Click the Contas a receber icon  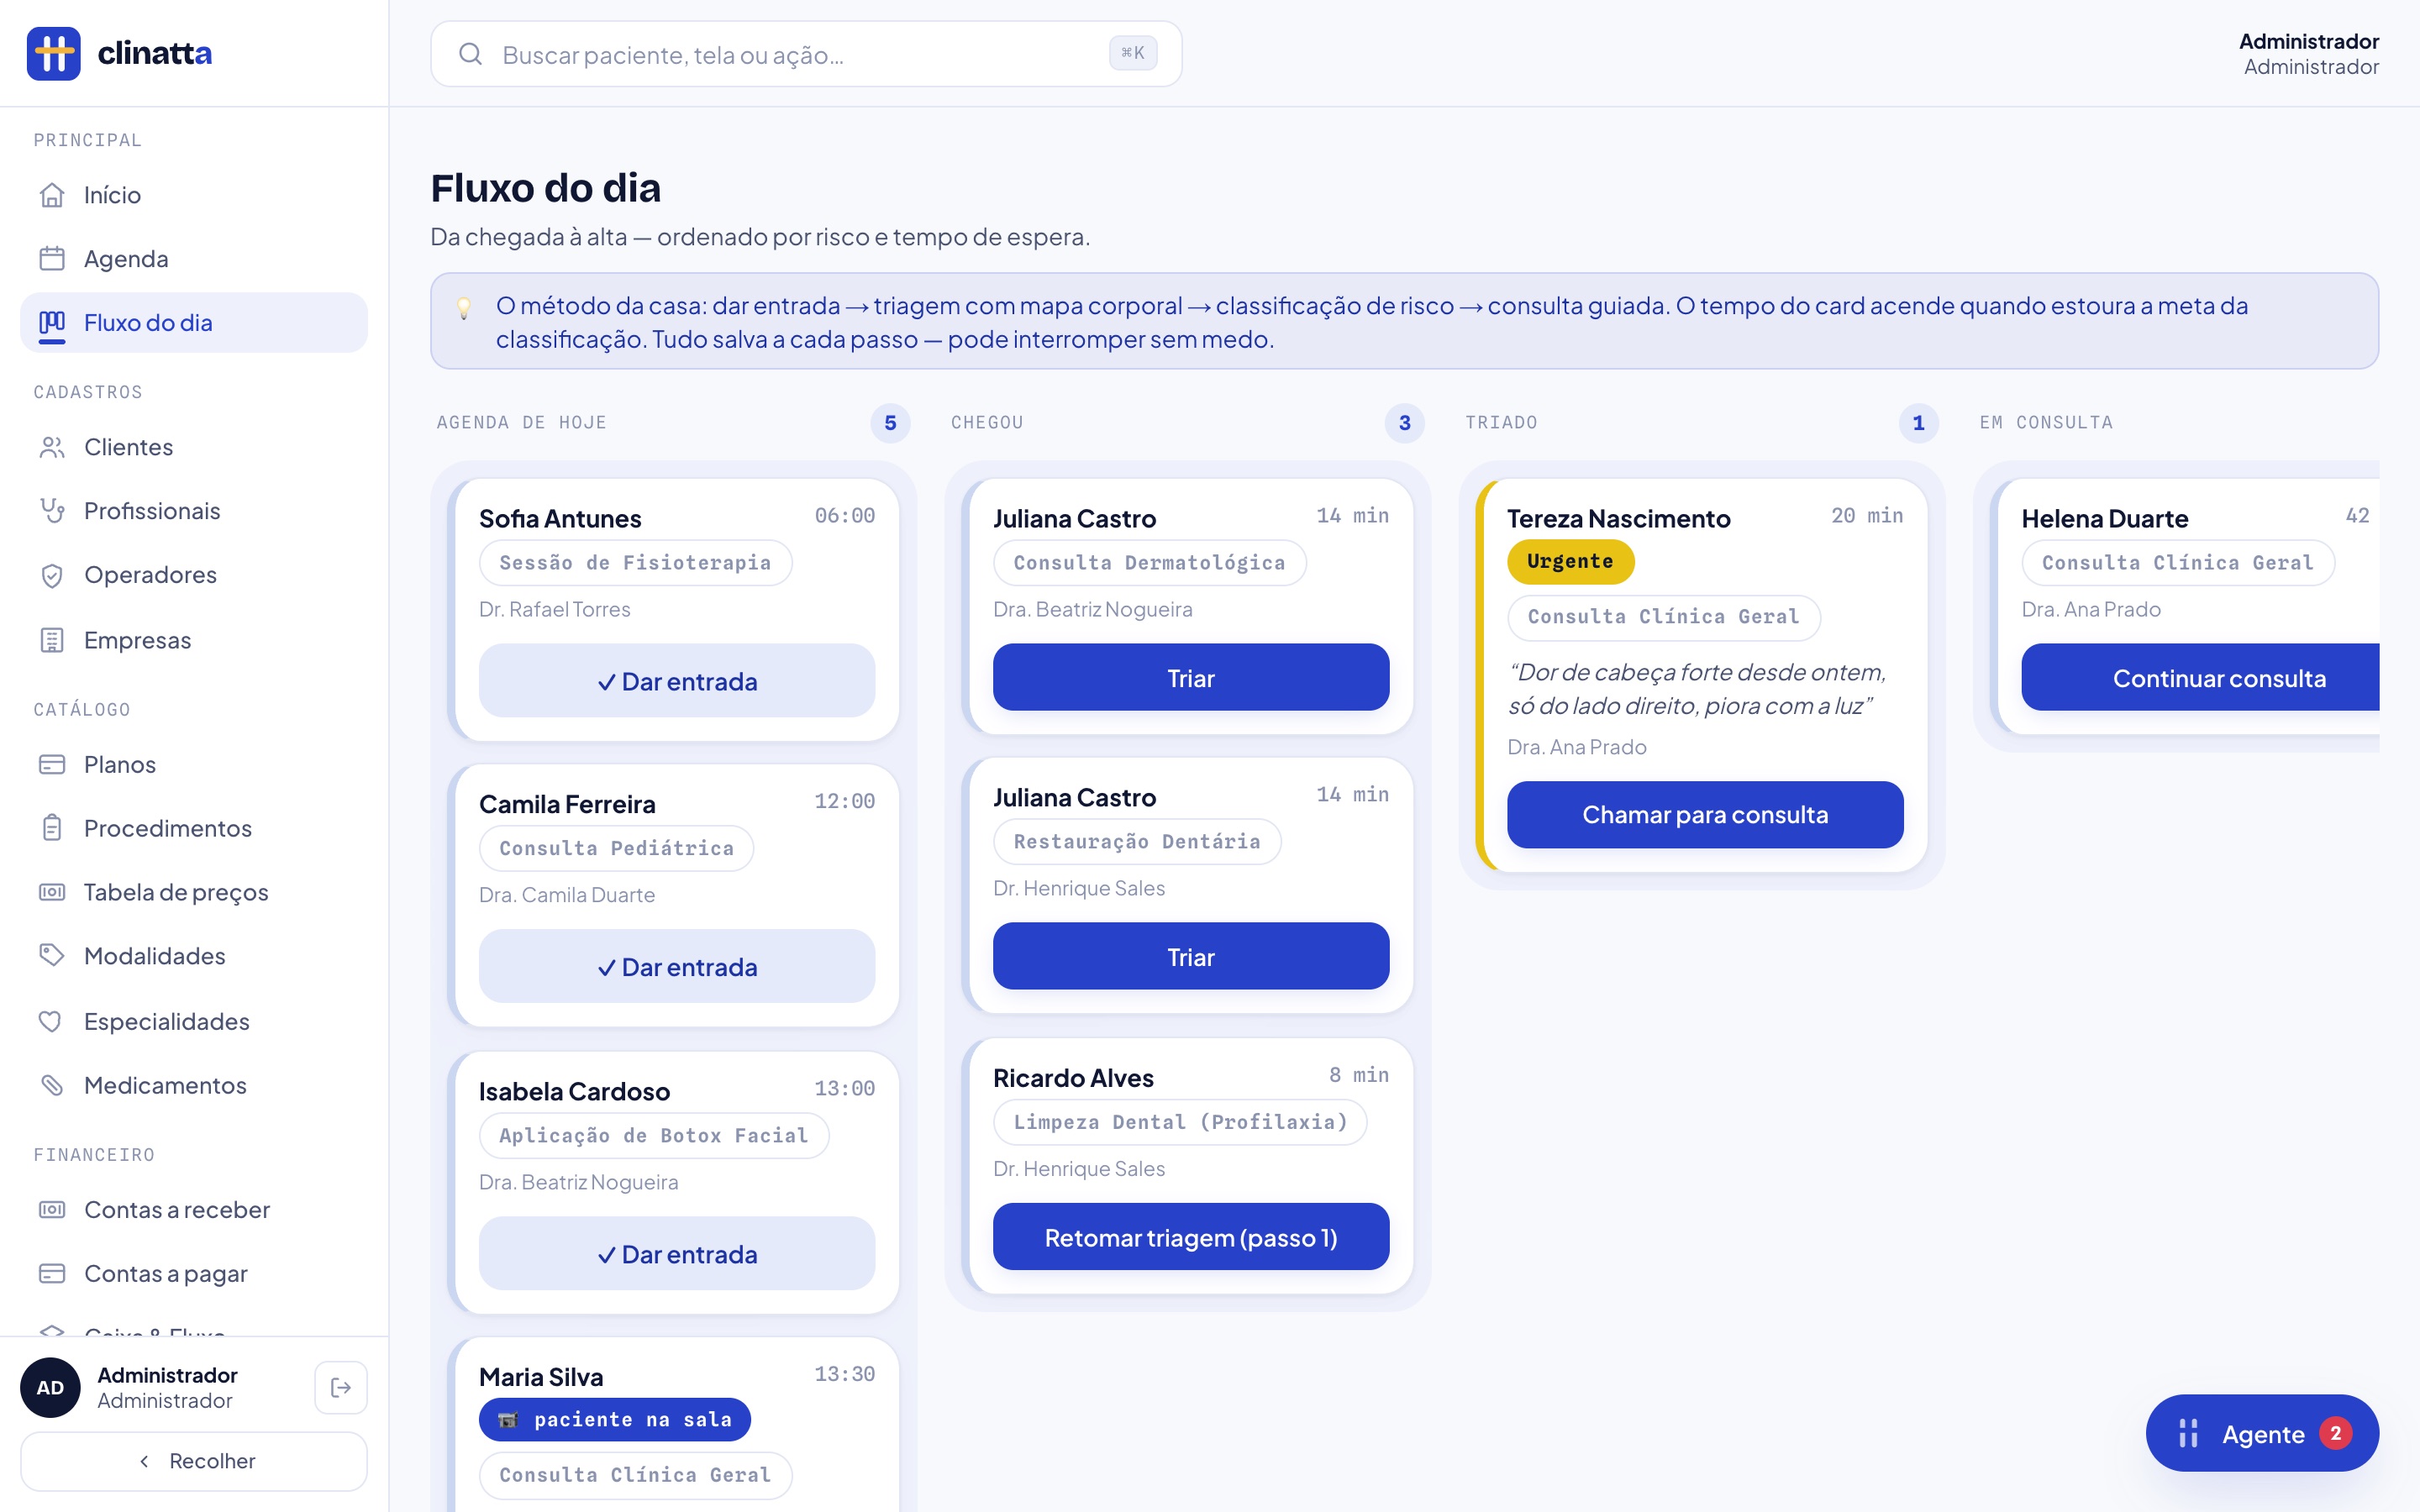pyautogui.click(x=52, y=1210)
